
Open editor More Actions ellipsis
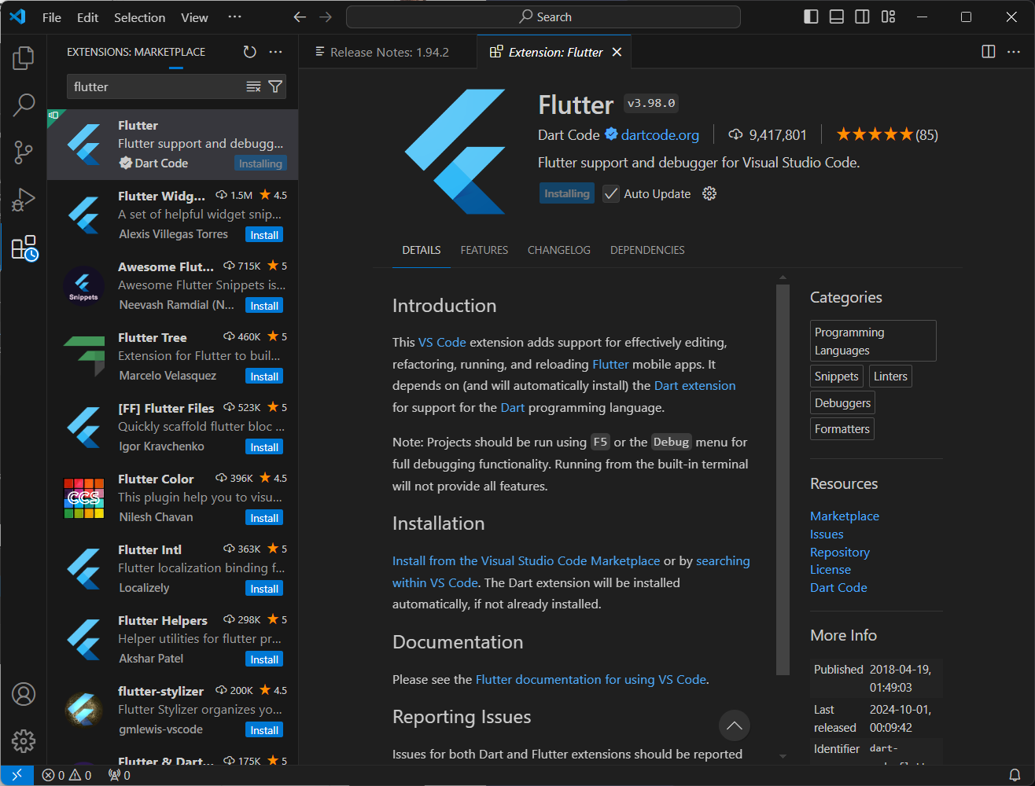(1014, 52)
